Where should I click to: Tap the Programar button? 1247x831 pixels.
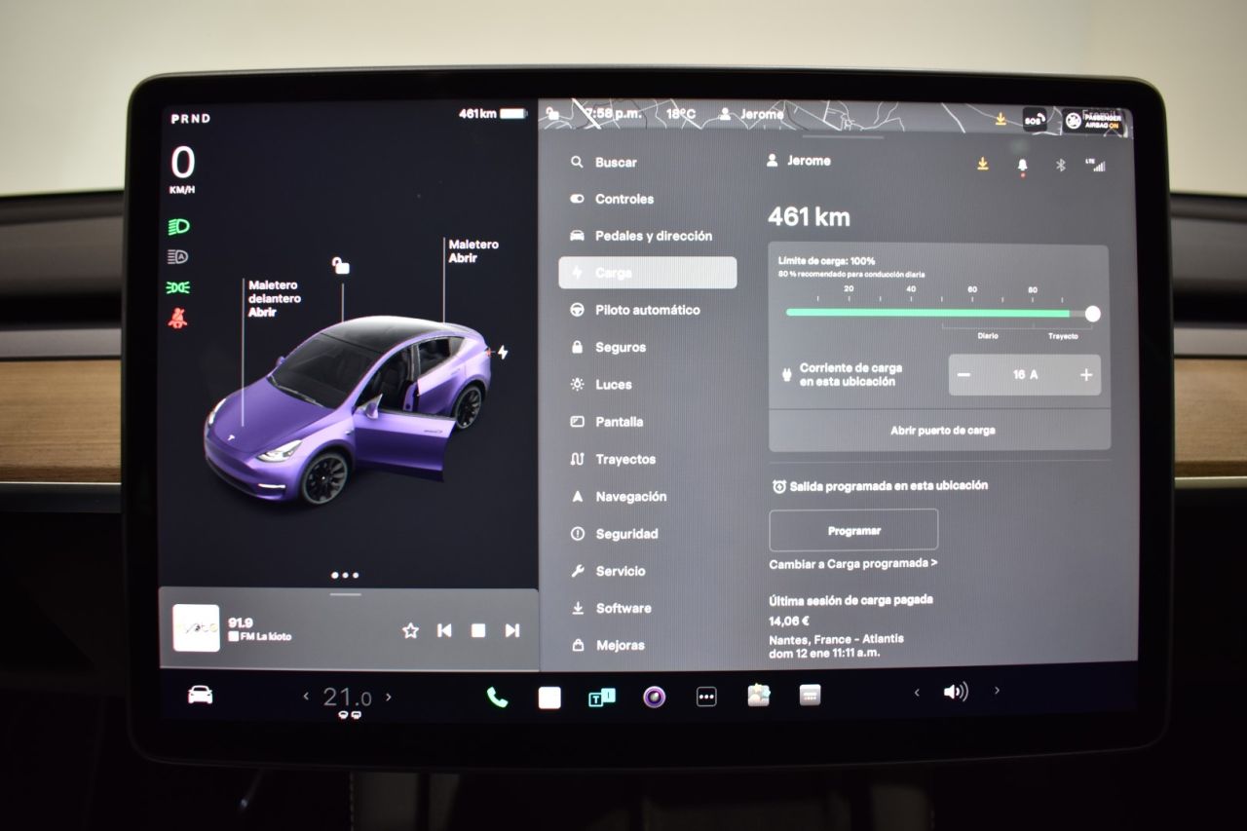click(853, 531)
